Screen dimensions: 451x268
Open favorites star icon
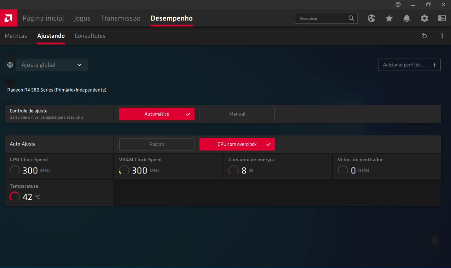click(389, 18)
